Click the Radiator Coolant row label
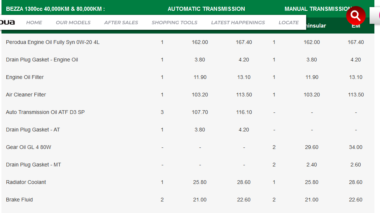Screen dimensions: 380x213 pos(26,182)
